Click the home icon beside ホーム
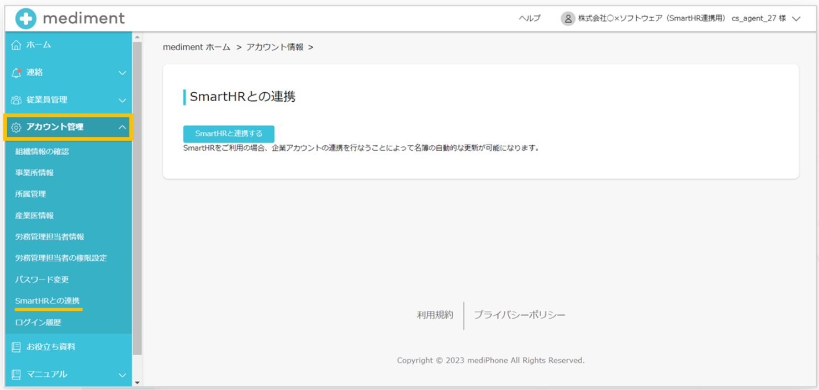 pos(17,45)
